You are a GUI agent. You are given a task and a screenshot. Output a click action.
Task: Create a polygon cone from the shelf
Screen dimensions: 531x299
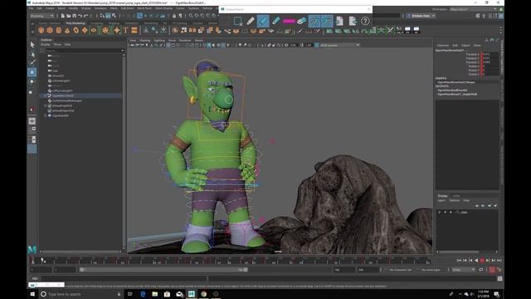(67, 31)
